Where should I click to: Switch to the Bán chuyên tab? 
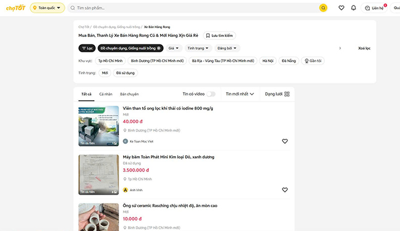[x=129, y=94]
